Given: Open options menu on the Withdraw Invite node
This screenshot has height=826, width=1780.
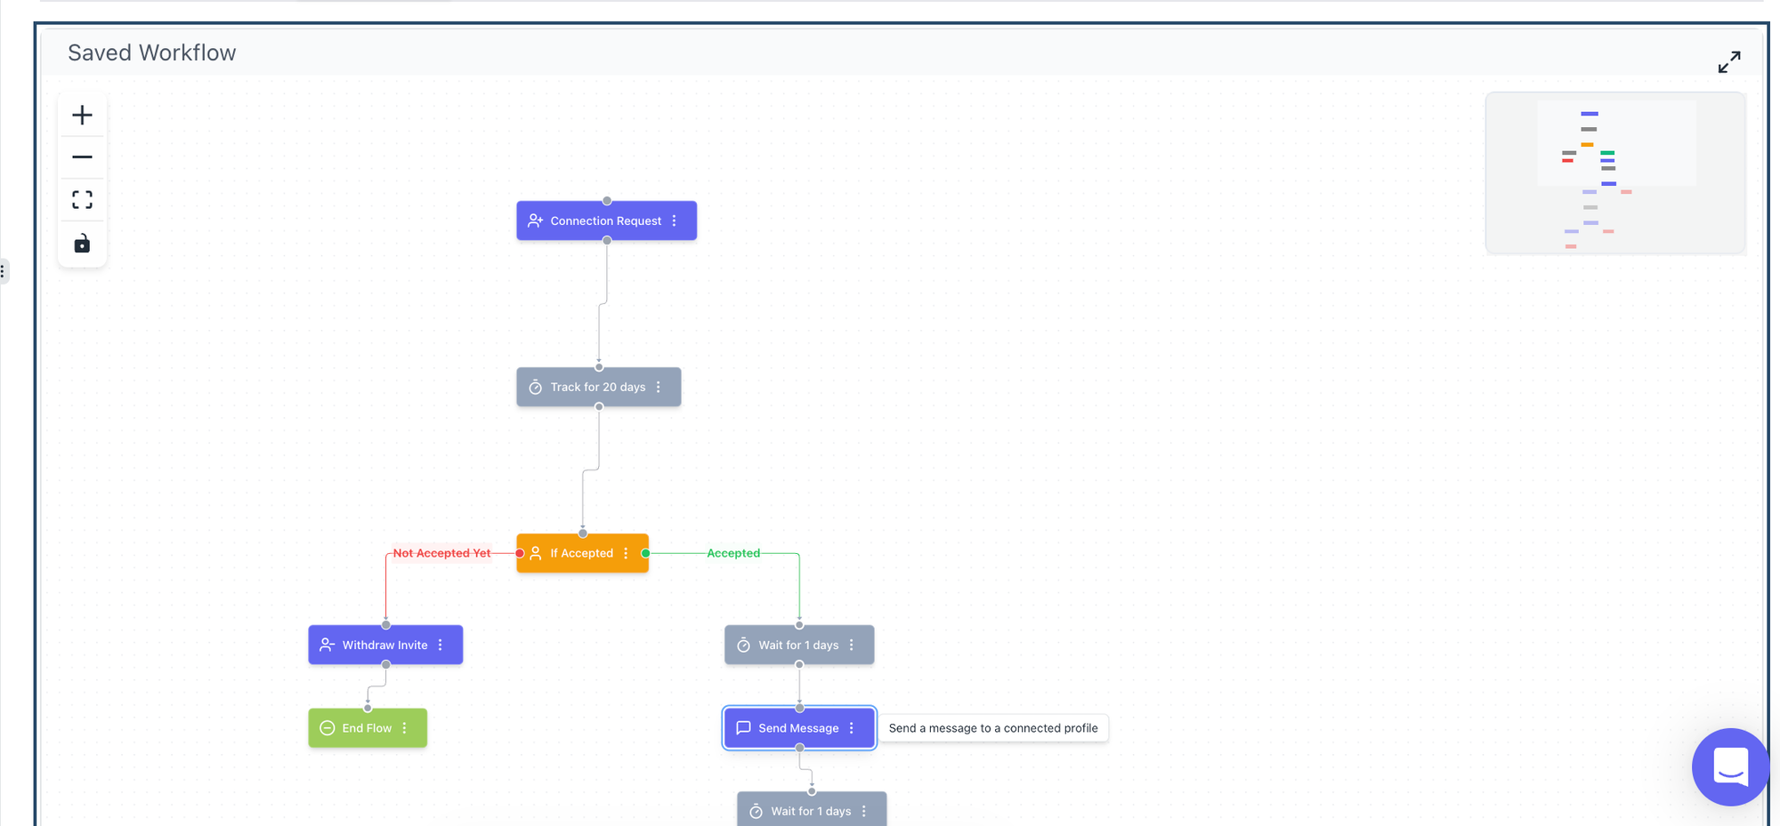Looking at the screenshot, I should click(x=442, y=645).
